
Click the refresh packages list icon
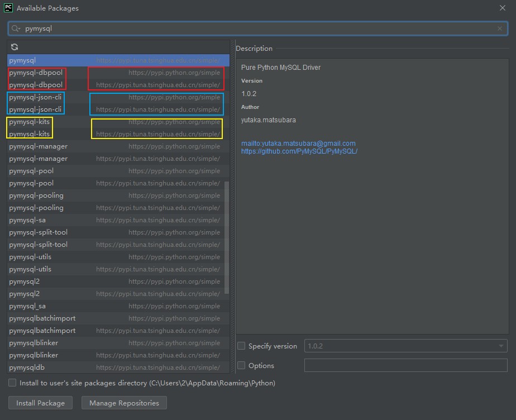point(15,47)
